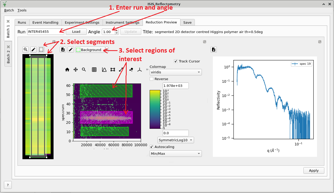
Task: Click the Apply button
Action: [x=314, y=171]
